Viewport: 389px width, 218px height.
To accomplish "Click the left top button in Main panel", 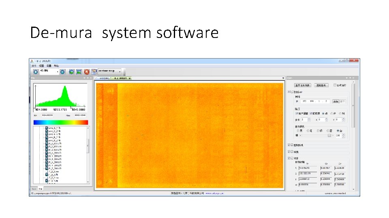I will pos(302,85).
